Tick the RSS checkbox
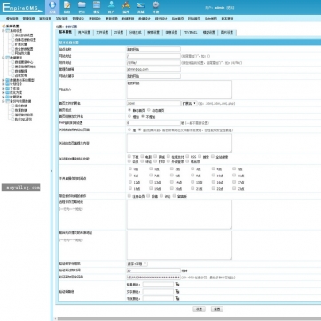Screen dimensions: 321x321 (x=187, y=156)
